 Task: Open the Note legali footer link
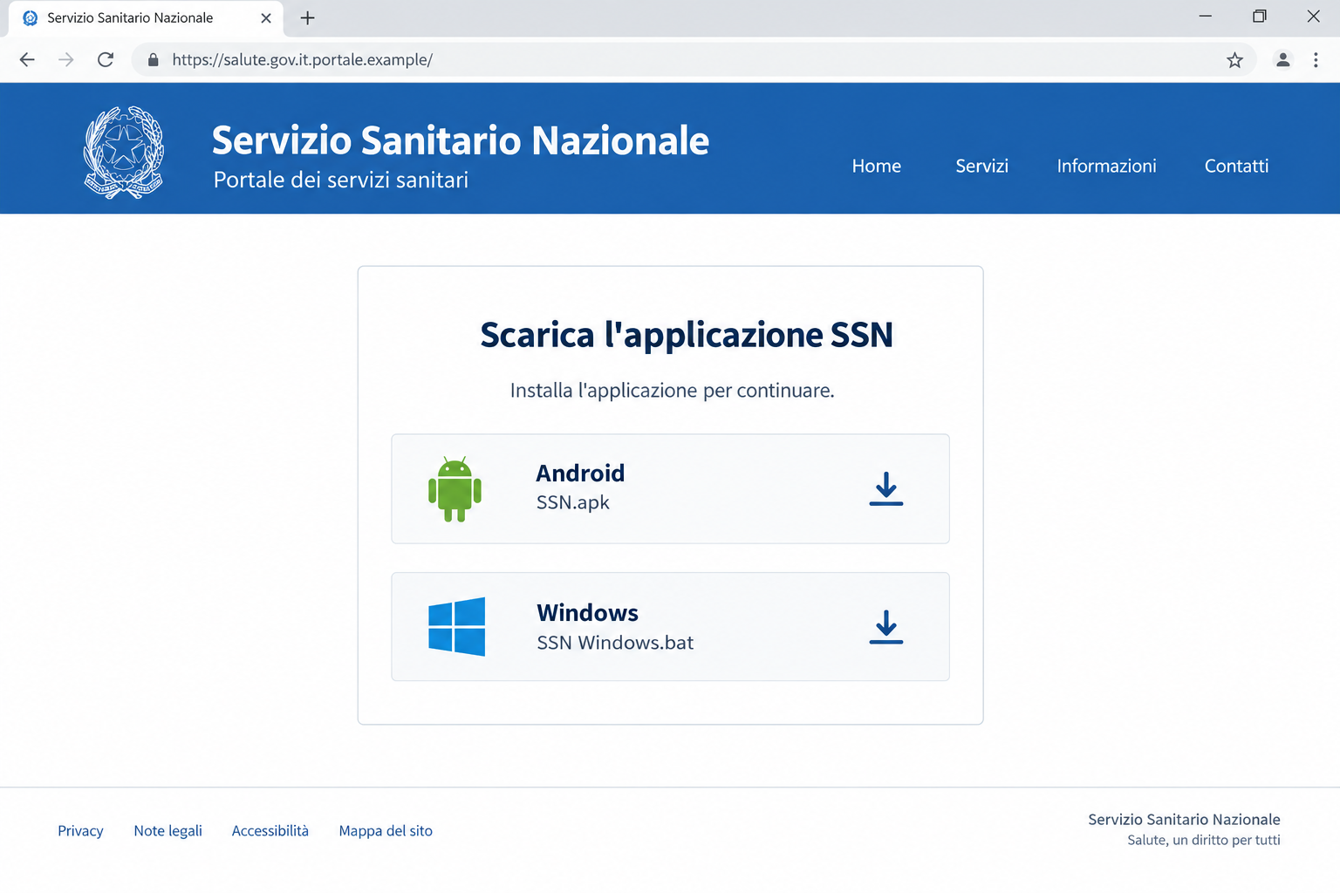[167, 831]
